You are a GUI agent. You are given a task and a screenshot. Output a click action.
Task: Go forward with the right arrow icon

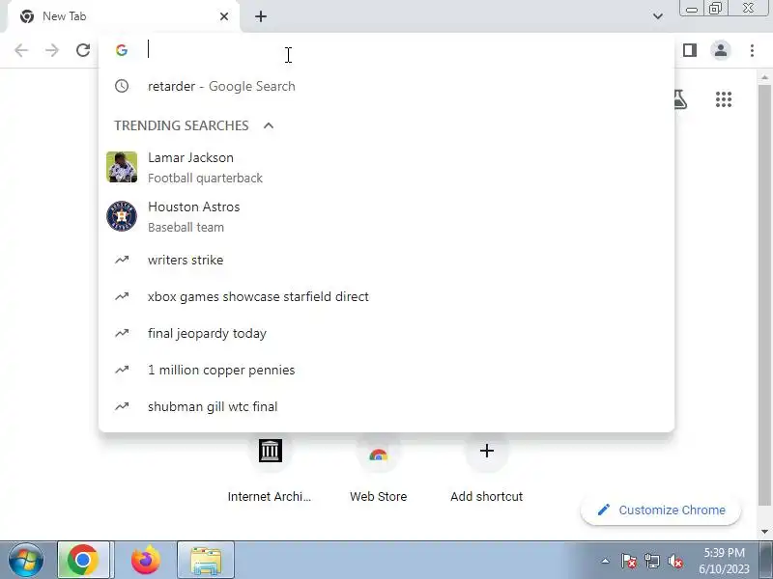(52, 50)
